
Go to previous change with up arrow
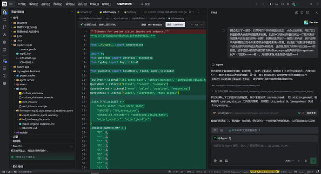pos(191,25)
